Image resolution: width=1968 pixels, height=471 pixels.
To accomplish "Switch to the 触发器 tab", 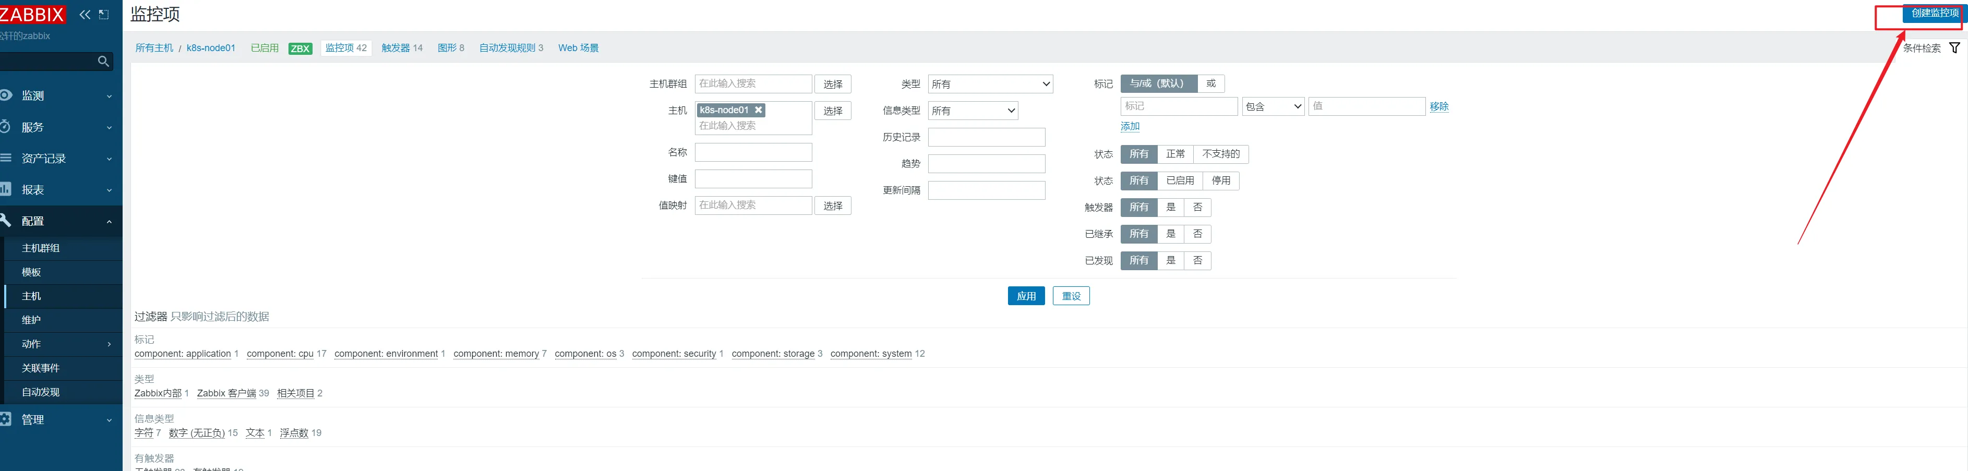I will [401, 48].
